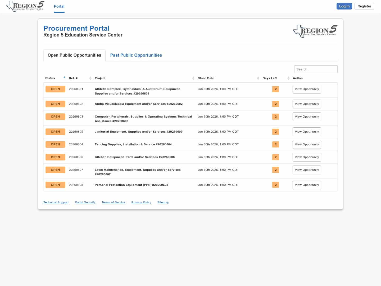View Opportunity for Fencing Supplies row
This screenshot has width=381, height=286.
click(x=307, y=144)
